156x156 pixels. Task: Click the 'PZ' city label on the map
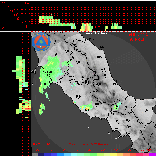[150, 134]
